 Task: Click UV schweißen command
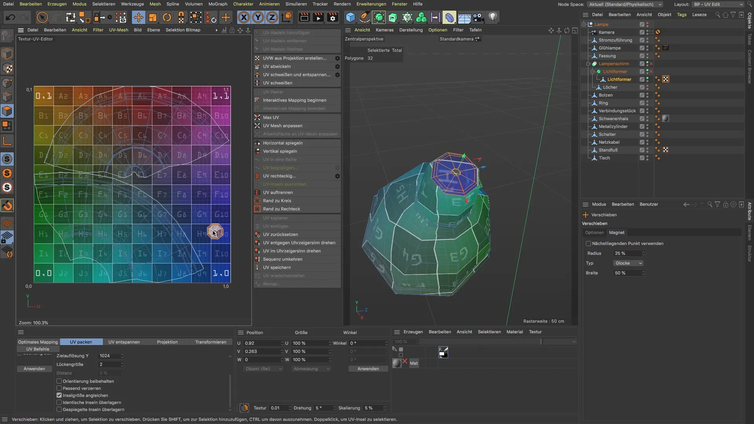(x=297, y=83)
